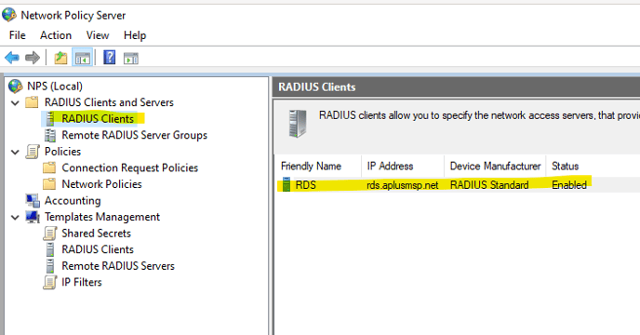Click the Remote RADIUS Servers icon
The width and height of the screenshot is (640, 335).
[50, 266]
